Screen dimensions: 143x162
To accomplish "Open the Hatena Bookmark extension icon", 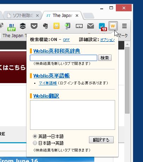I will pos(11,27).
